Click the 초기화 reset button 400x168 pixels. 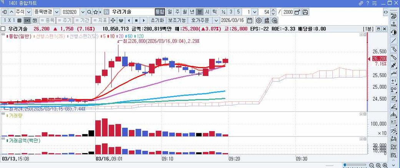157,20
